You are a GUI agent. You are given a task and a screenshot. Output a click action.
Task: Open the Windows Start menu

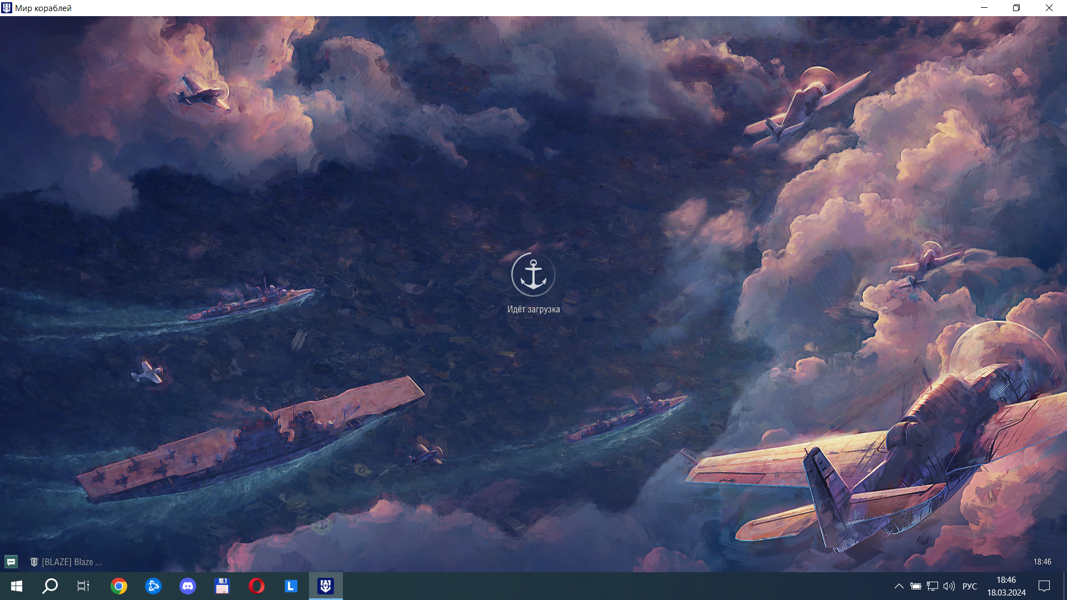click(x=17, y=586)
